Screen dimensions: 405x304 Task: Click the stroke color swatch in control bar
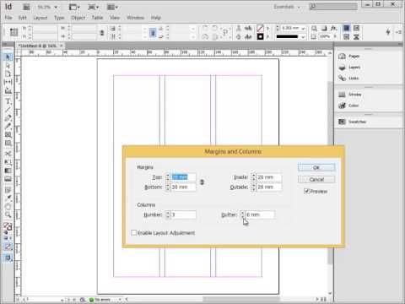point(260,36)
